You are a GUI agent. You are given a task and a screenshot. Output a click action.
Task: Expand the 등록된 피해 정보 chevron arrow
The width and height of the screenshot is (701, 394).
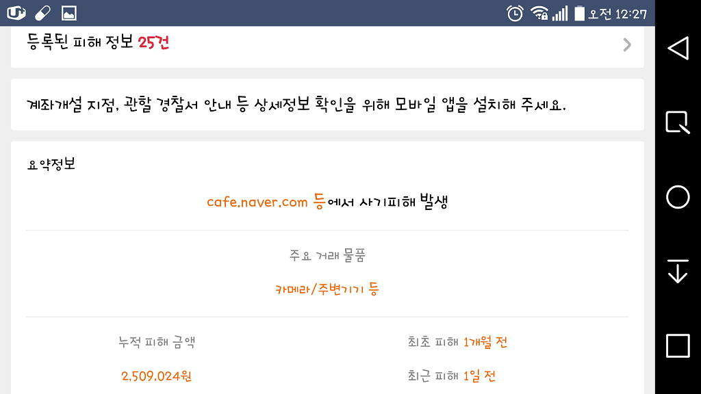[627, 44]
